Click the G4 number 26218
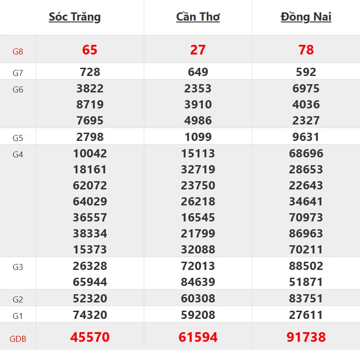Image resolution: width=360 pixels, height=350 pixels. tap(198, 201)
